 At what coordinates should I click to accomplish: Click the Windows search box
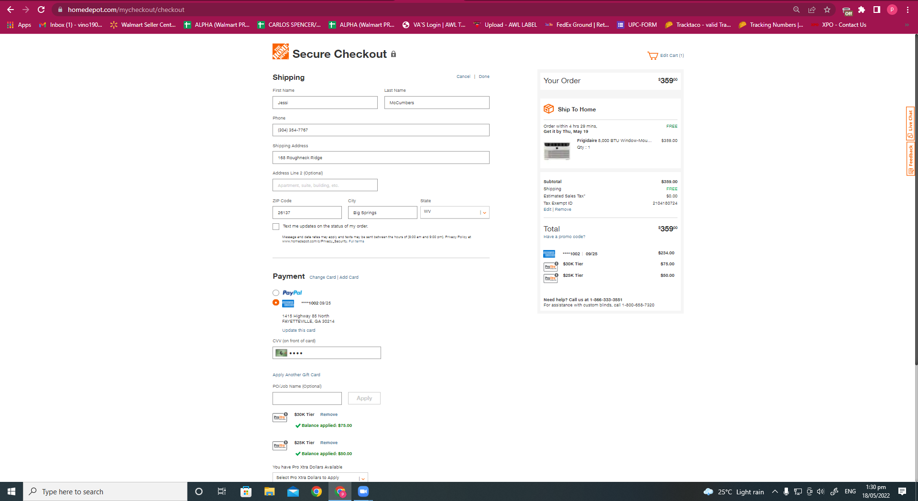(105, 491)
